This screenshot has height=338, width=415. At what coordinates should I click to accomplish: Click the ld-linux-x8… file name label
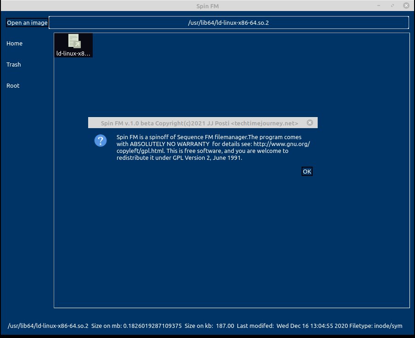click(x=73, y=53)
